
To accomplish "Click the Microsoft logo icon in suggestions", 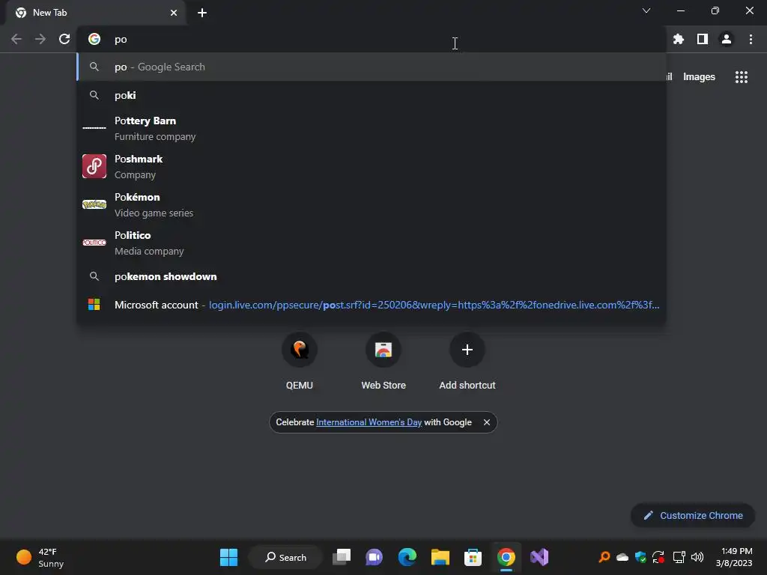I will coord(94,305).
